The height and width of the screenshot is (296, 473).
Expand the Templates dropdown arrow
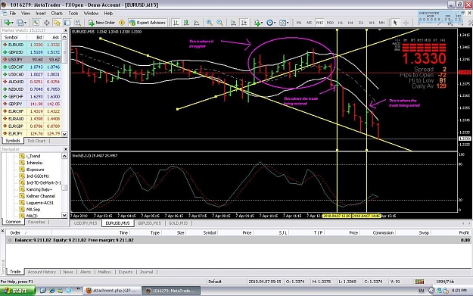[288, 23]
